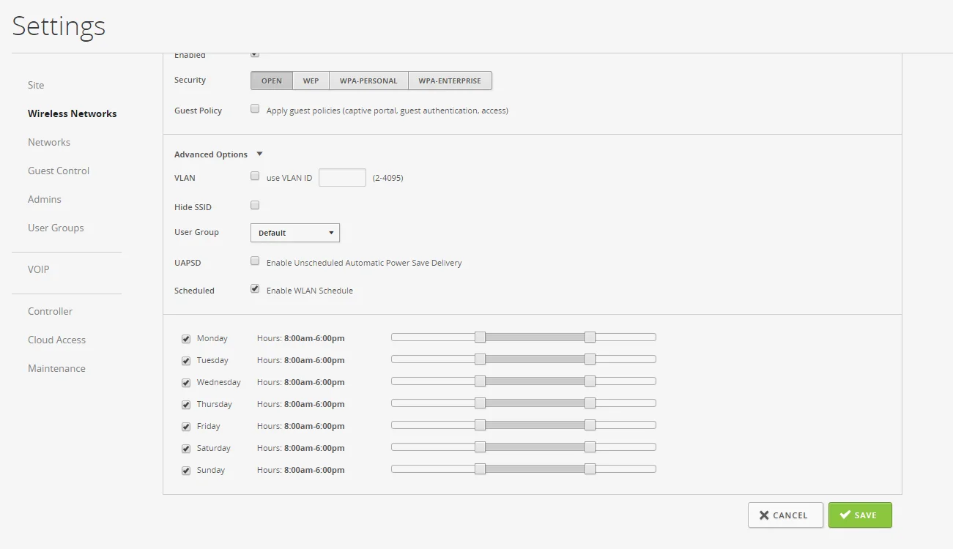Open the Maintenance section
Viewport: 953px width, 549px height.
tap(56, 368)
